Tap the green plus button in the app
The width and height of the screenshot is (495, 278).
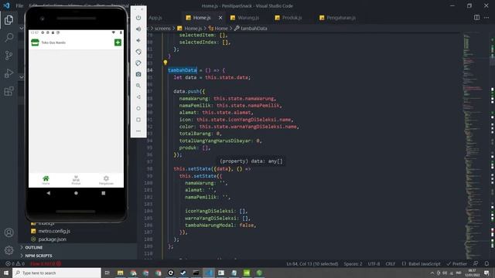click(118, 42)
